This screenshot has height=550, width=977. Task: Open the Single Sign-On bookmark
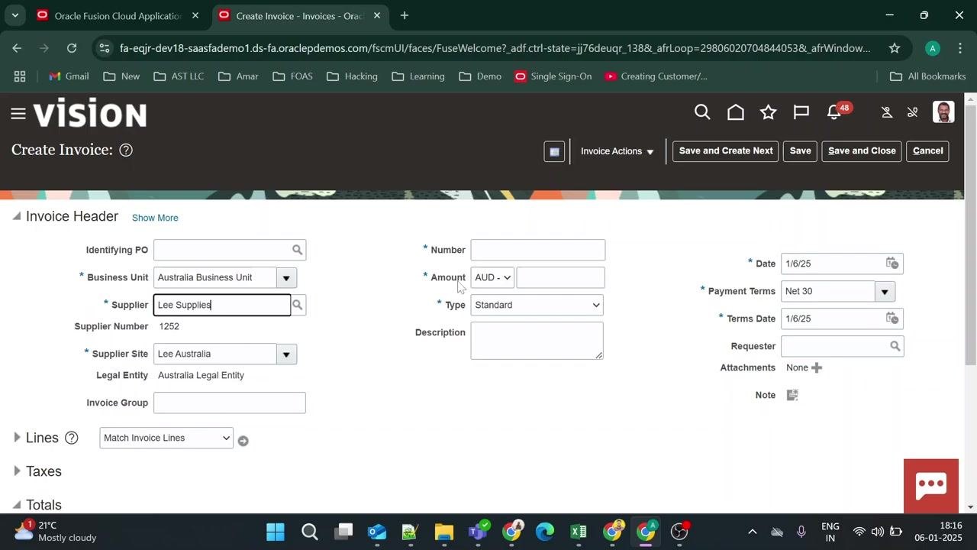point(553,76)
